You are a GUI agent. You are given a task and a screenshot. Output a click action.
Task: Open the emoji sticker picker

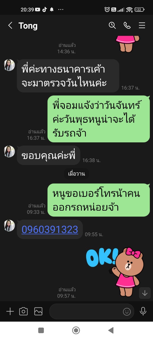pos(127,311)
